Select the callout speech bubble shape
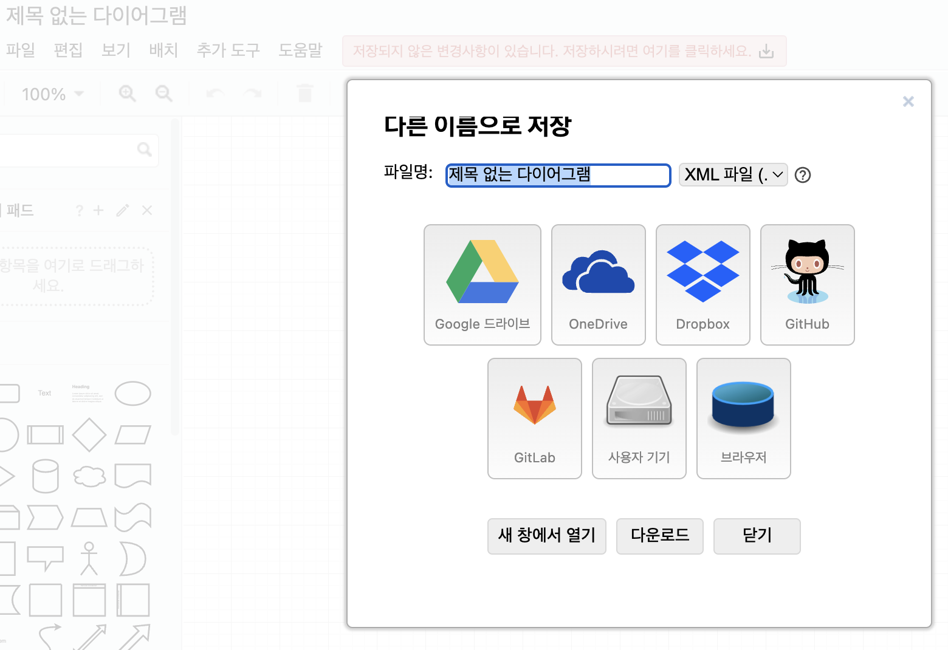948x650 pixels. click(46, 558)
